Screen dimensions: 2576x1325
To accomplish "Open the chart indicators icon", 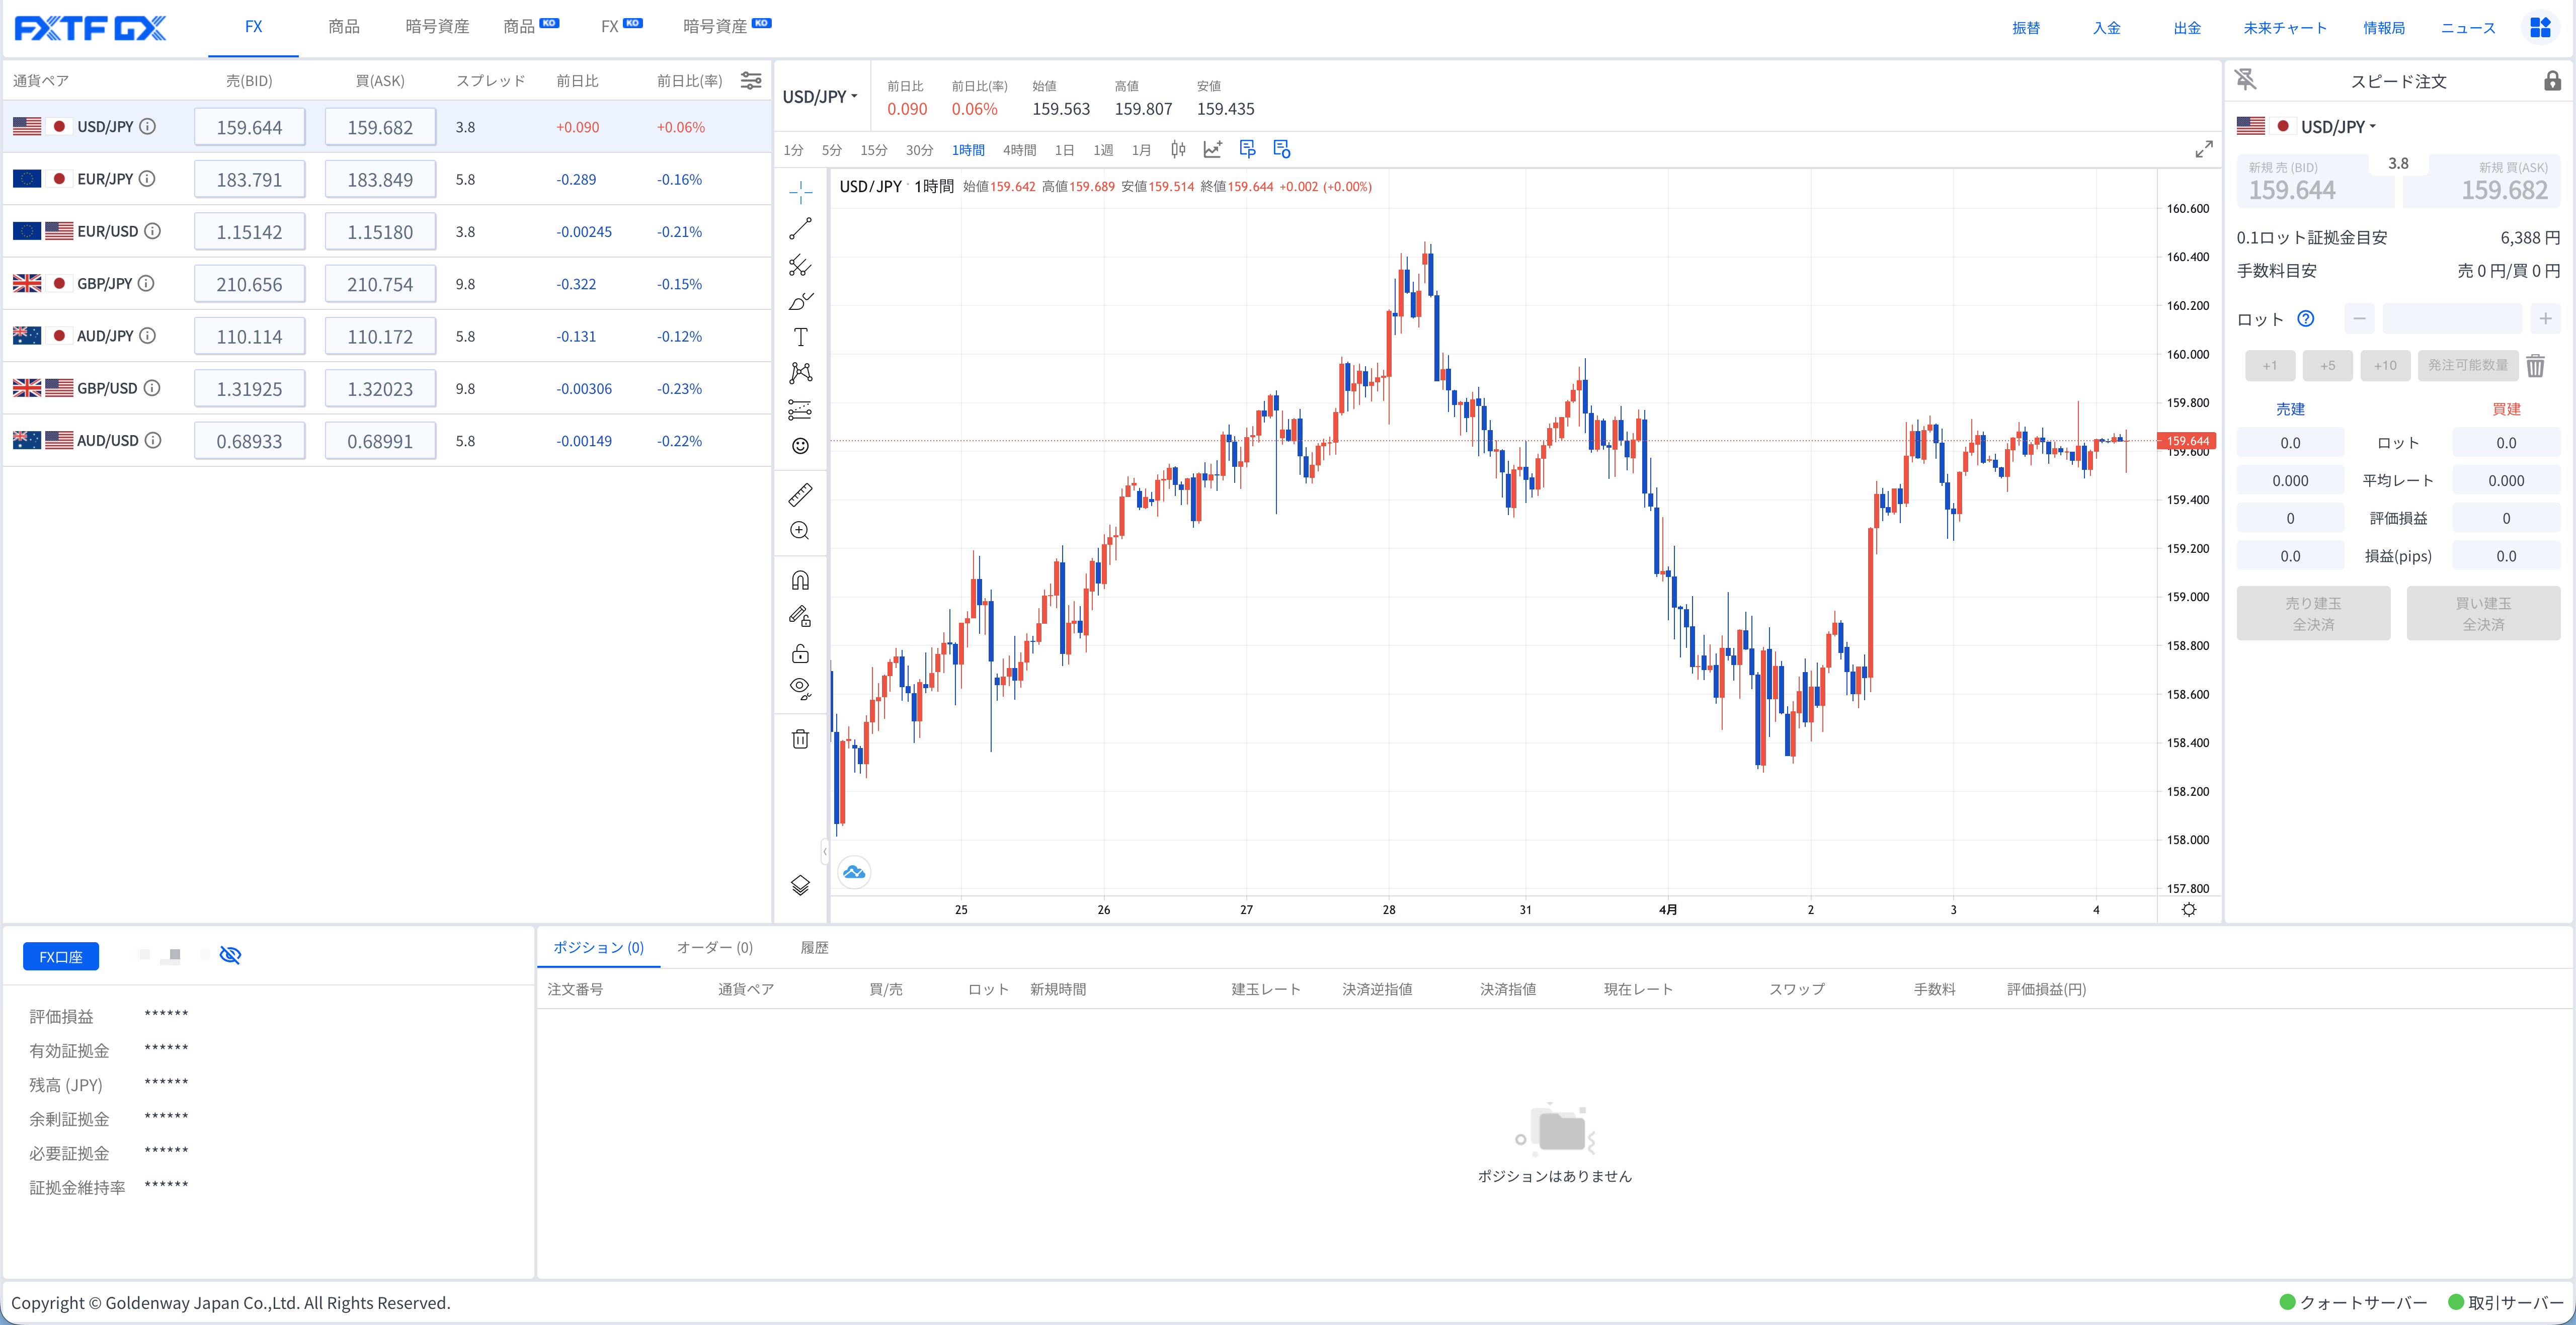I will point(1212,149).
